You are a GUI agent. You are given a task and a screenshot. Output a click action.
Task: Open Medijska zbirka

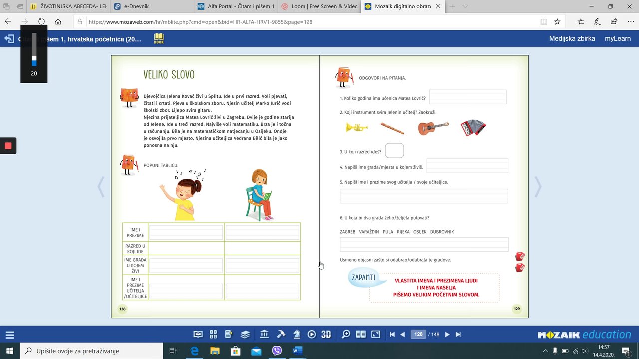[572, 38]
